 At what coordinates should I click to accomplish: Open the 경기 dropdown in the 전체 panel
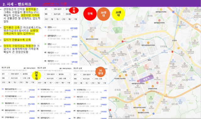[48, 9]
